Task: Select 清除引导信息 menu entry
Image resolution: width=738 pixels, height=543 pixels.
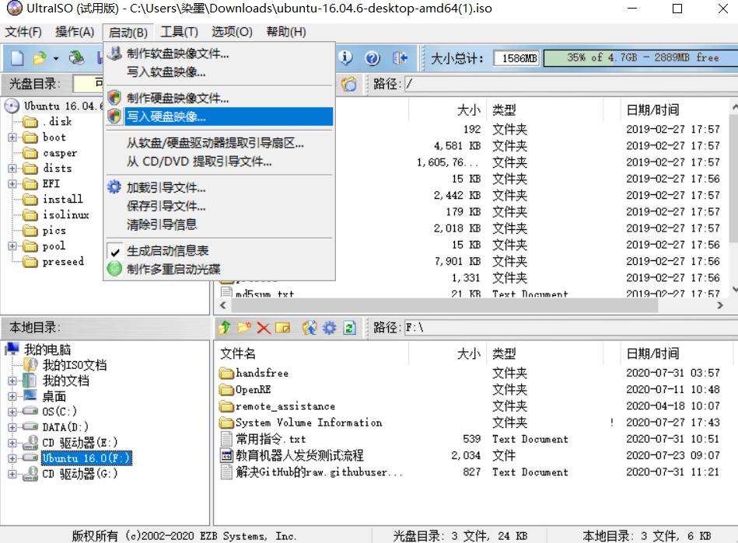Action: click(219, 225)
